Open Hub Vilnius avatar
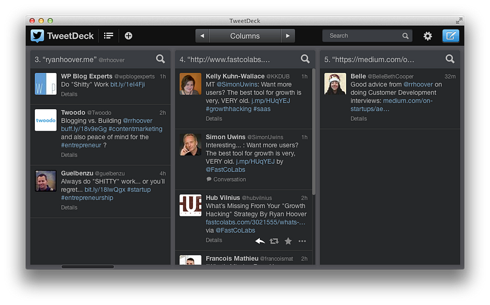Viewport: 490px width, 305px height. (x=190, y=206)
